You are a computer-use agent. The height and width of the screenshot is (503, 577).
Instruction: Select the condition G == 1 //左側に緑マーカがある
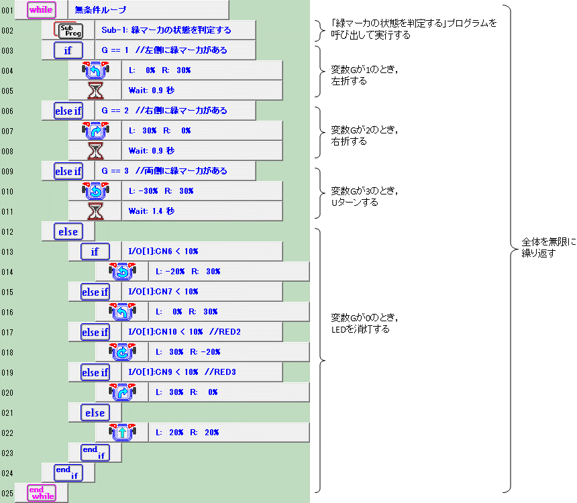tap(164, 50)
